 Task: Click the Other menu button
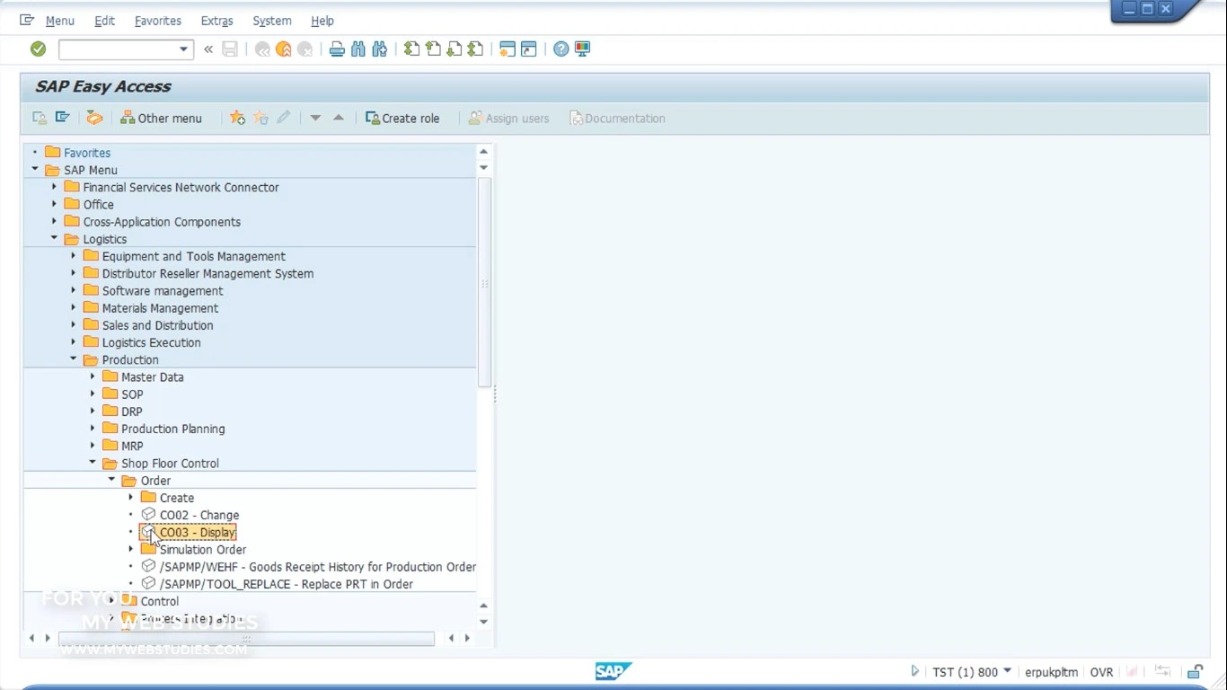[x=162, y=118]
